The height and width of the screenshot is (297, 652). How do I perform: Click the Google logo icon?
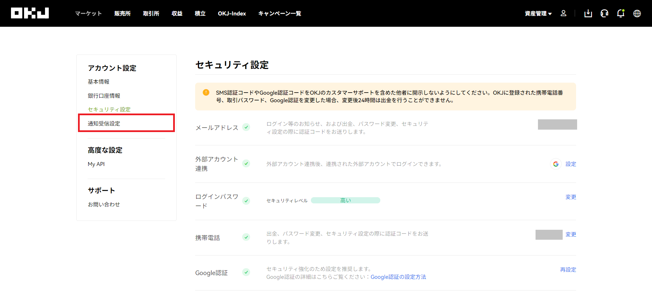(556, 164)
